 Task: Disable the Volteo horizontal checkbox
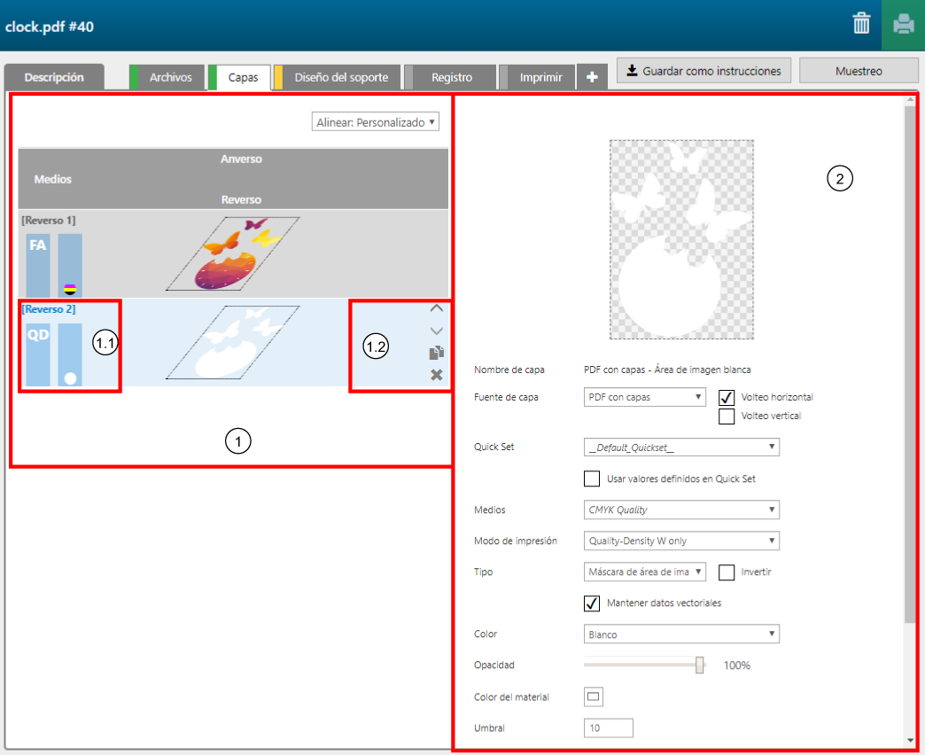[727, 397]
